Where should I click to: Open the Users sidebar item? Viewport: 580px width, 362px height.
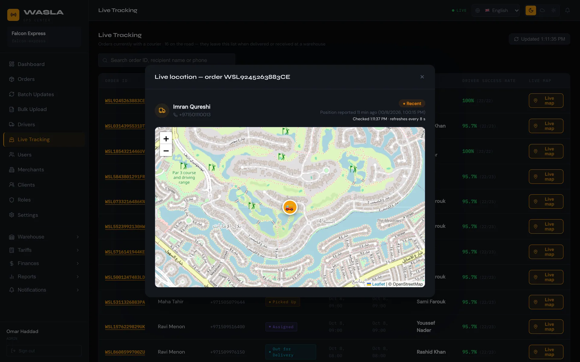[x=44, y=155]
